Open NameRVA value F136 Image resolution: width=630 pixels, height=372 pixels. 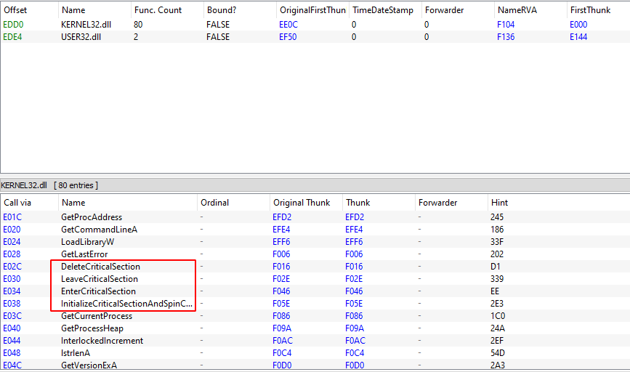click(506, 37)
